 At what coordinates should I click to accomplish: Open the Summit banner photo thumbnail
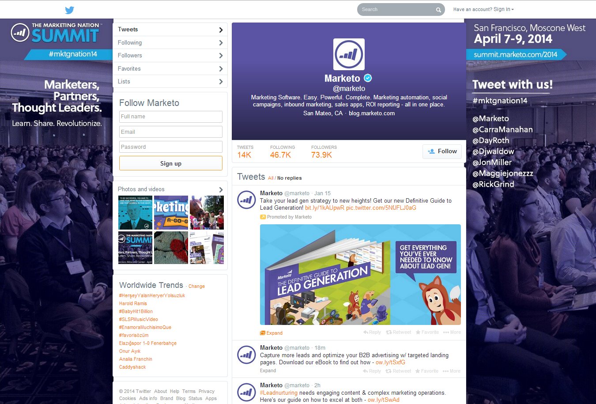coord(136,248)
